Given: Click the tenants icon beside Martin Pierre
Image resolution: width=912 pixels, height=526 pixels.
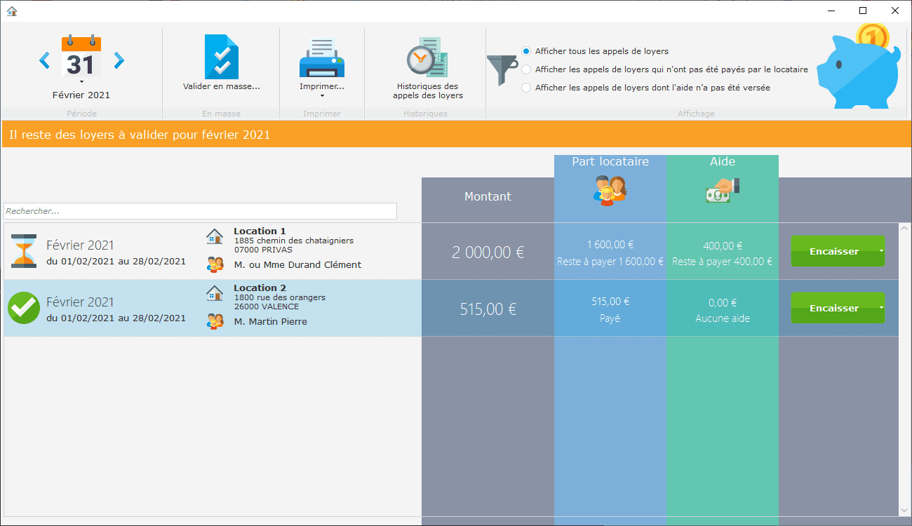Looking at the screenshot, I should pyautogui.click(x=215, y=321).
